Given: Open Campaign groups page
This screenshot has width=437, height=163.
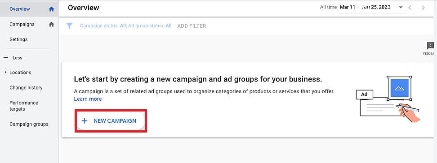Looking at the screenshot, I should pos(29,124).
